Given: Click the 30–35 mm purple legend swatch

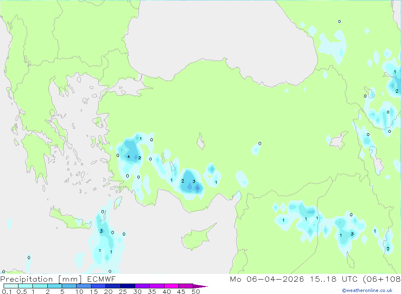Looking at the screenshot, I should pyautogui.click(x=142, y=286).
